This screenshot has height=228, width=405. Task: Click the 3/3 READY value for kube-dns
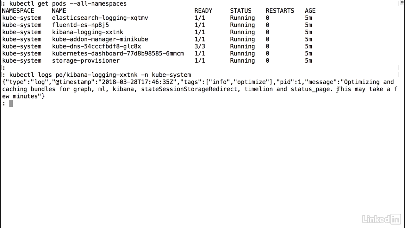click(200, 47)
